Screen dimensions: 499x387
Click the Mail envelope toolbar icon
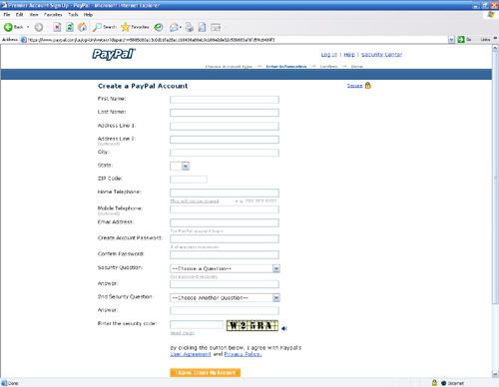point(174,27)
